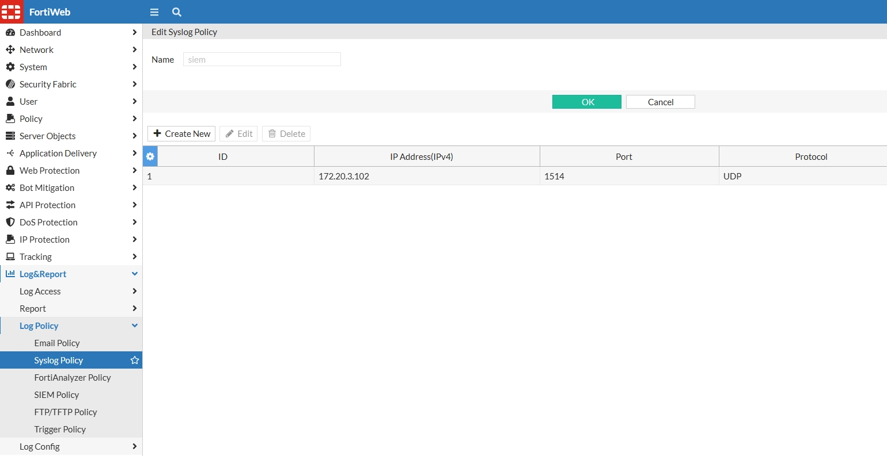Expand the System menu chevron
Viewport: 887px width, 456px height.
pyautogui.click(x=134, y=67)
